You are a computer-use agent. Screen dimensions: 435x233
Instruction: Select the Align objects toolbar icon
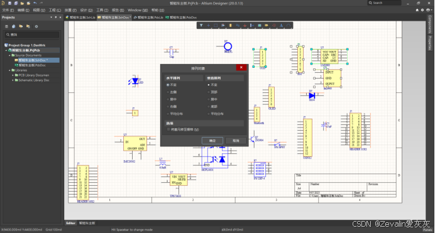coord(223,26)
